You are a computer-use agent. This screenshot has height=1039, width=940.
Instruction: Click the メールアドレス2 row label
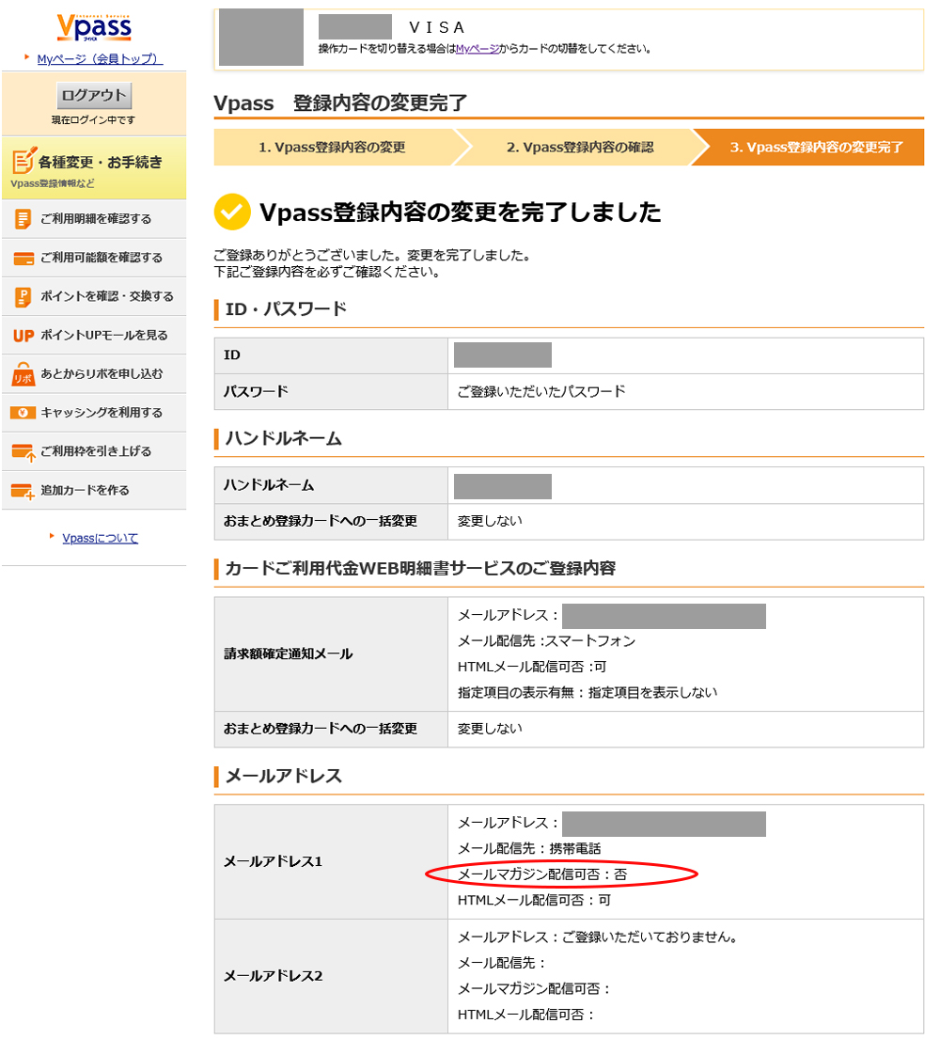pos(273,976)
